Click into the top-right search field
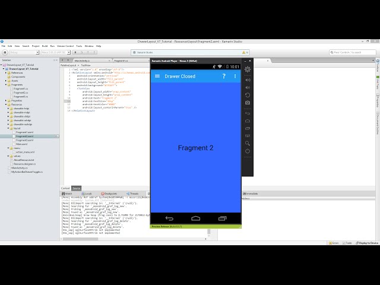Screen dimensions: 380x285 coord(353,52)
